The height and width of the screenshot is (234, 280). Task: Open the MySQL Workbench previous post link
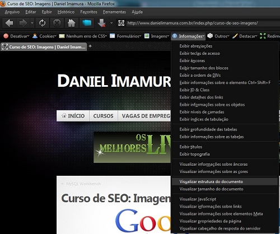pos(83,184)
